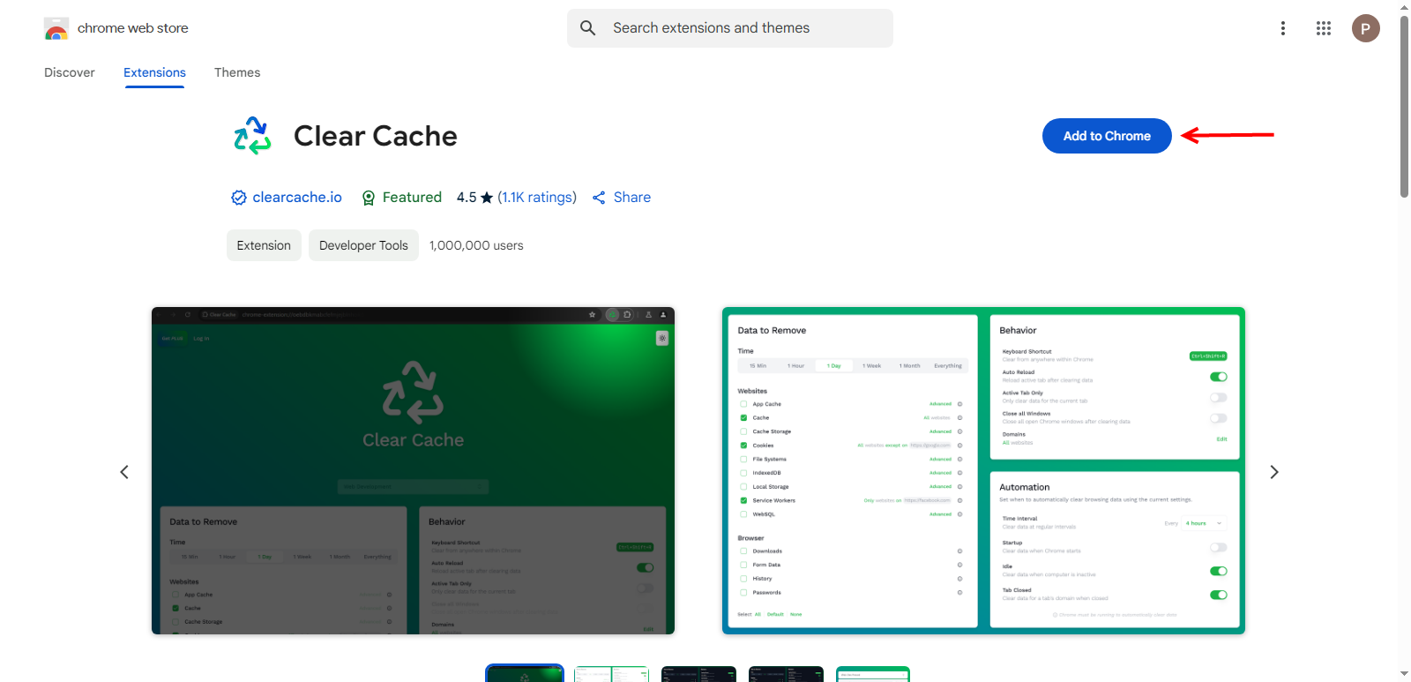Click the rating star icon

(487, 198)
